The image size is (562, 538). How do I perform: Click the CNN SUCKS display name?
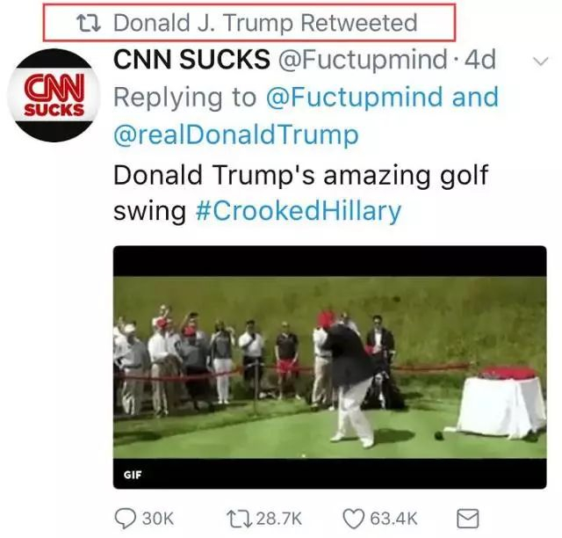(192, 60)
